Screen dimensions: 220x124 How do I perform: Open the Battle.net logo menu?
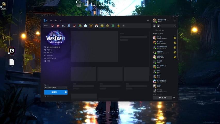(46, 20)
